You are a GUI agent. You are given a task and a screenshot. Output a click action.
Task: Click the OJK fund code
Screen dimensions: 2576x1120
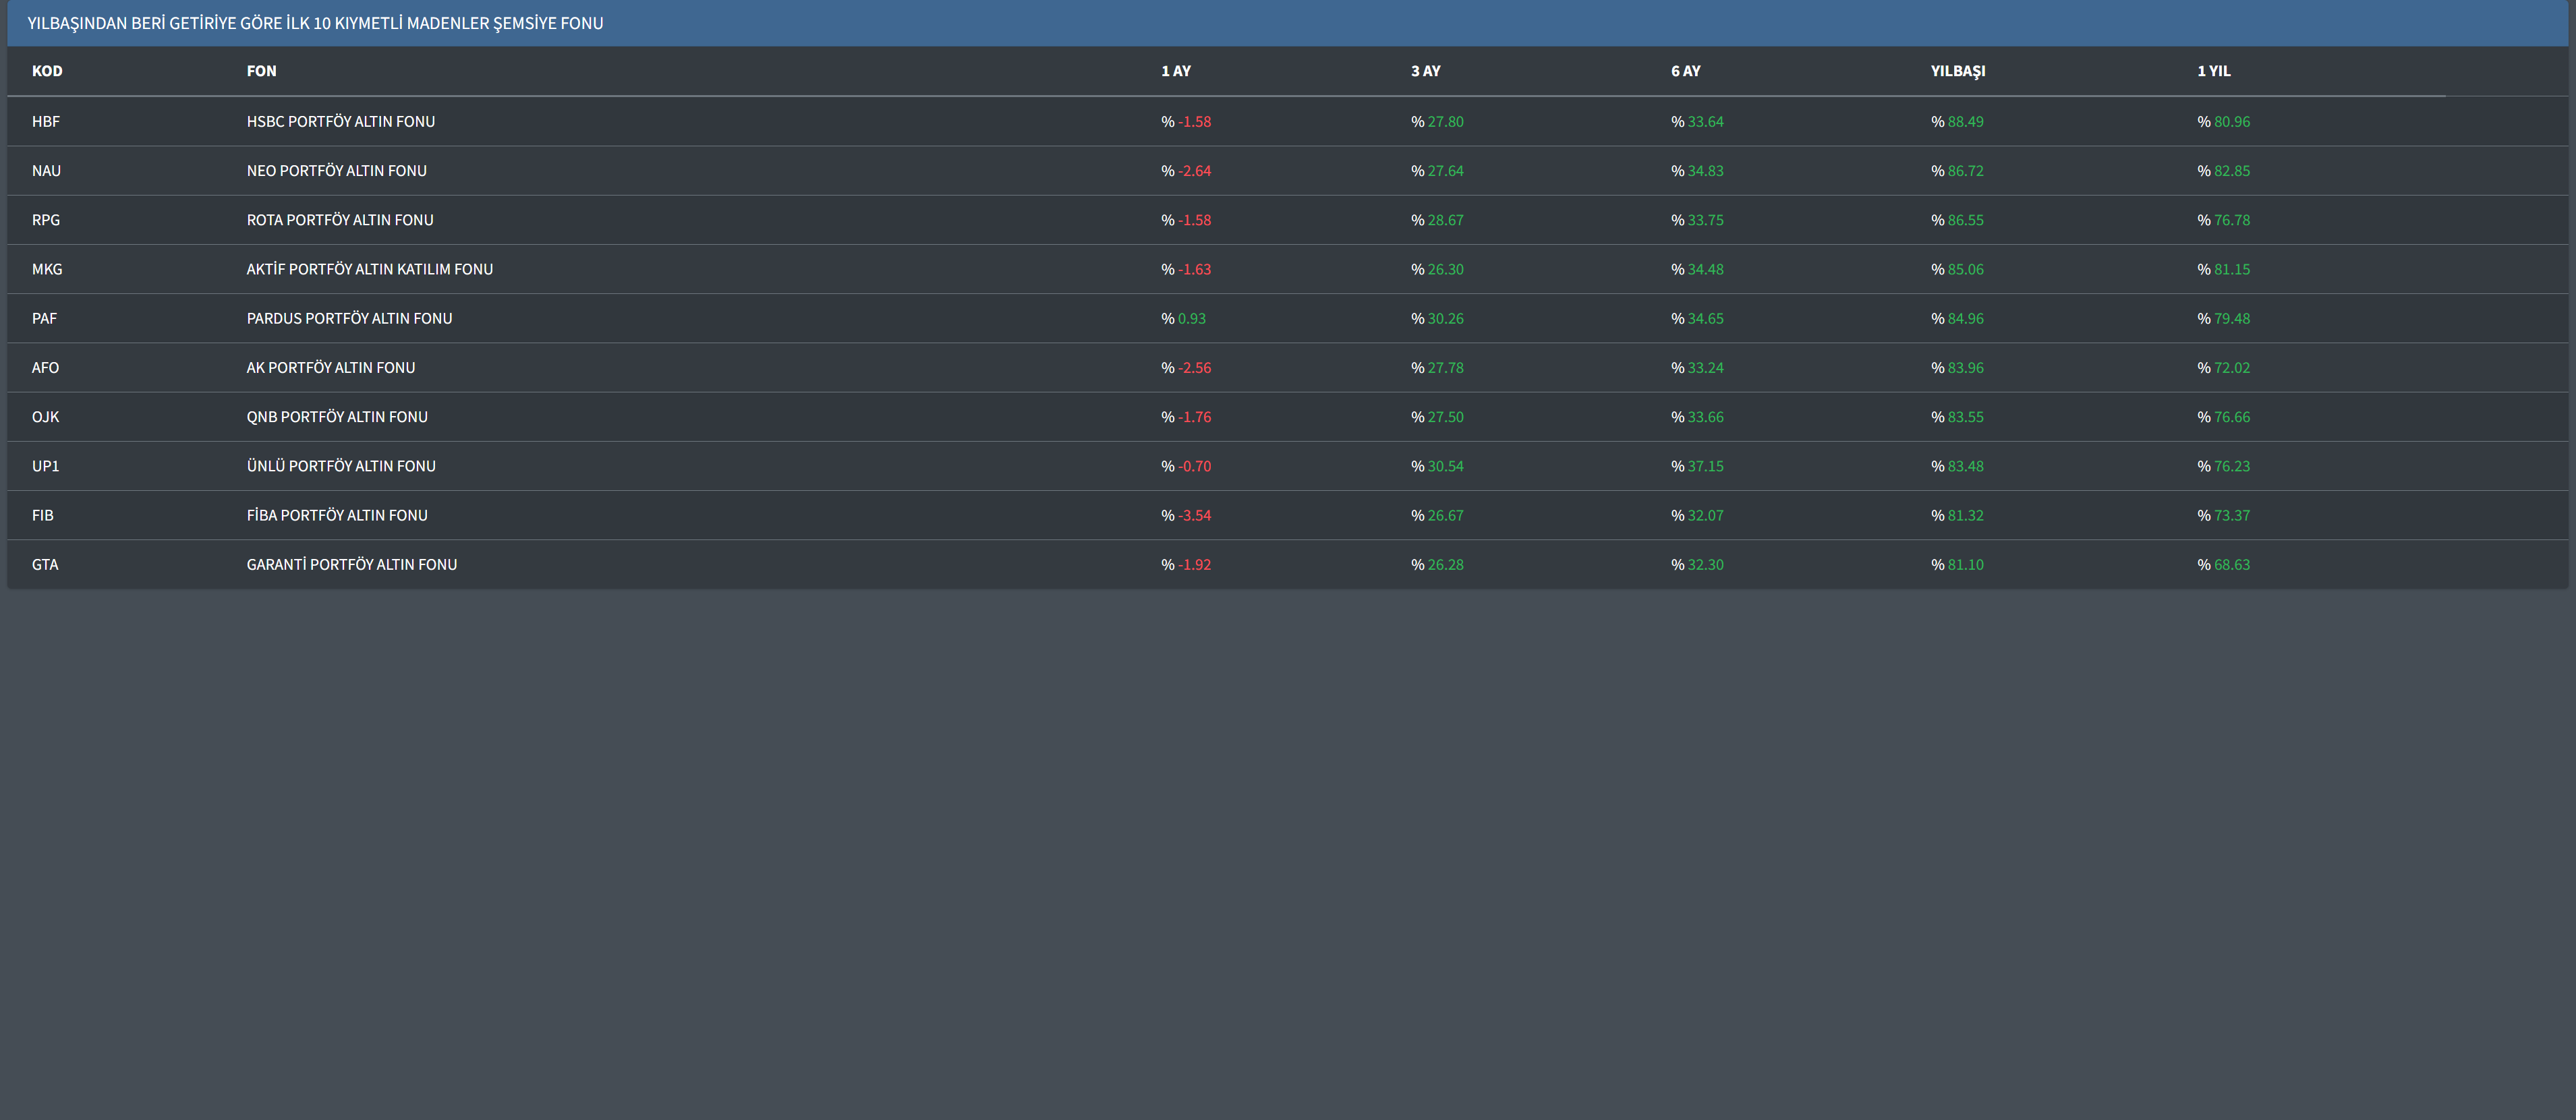(45, 417)
